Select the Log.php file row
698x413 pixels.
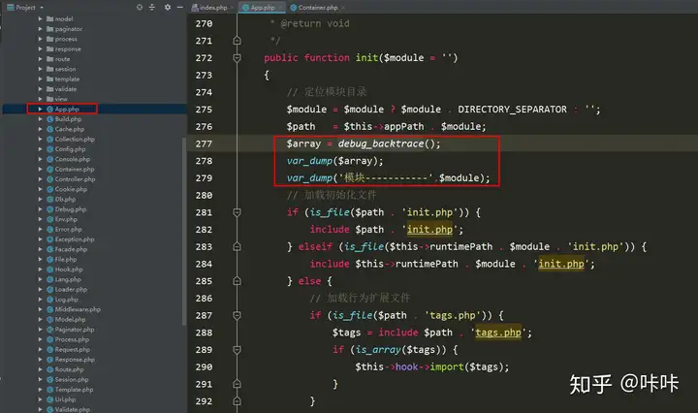tap(93, 299)
